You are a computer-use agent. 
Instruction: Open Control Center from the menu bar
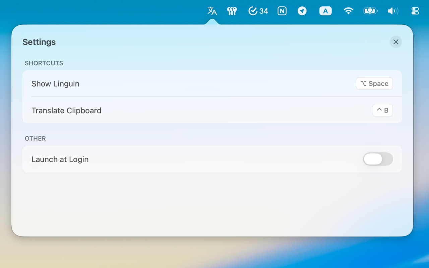click(415, 11)
